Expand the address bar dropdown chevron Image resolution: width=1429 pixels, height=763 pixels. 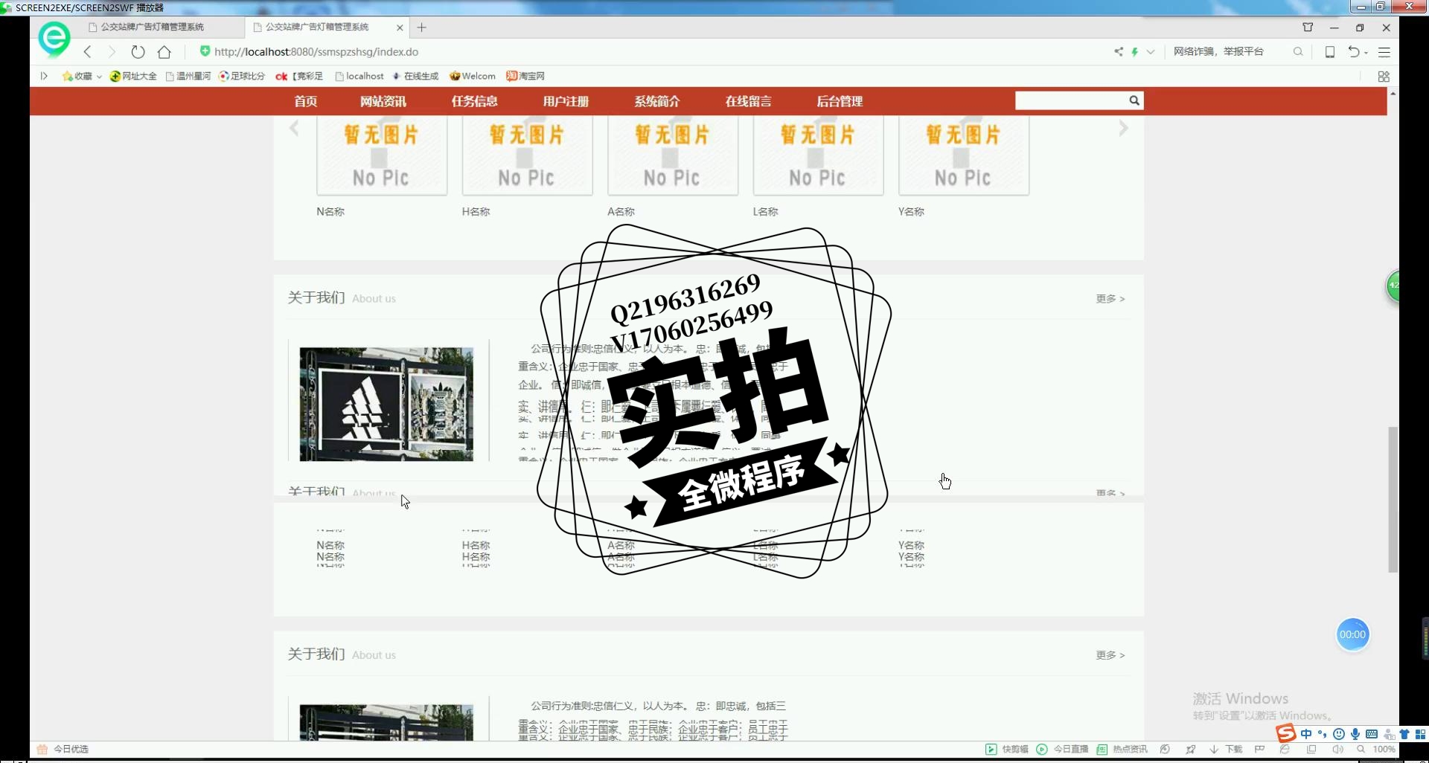pyautogui.click(x=1151, y=52)
